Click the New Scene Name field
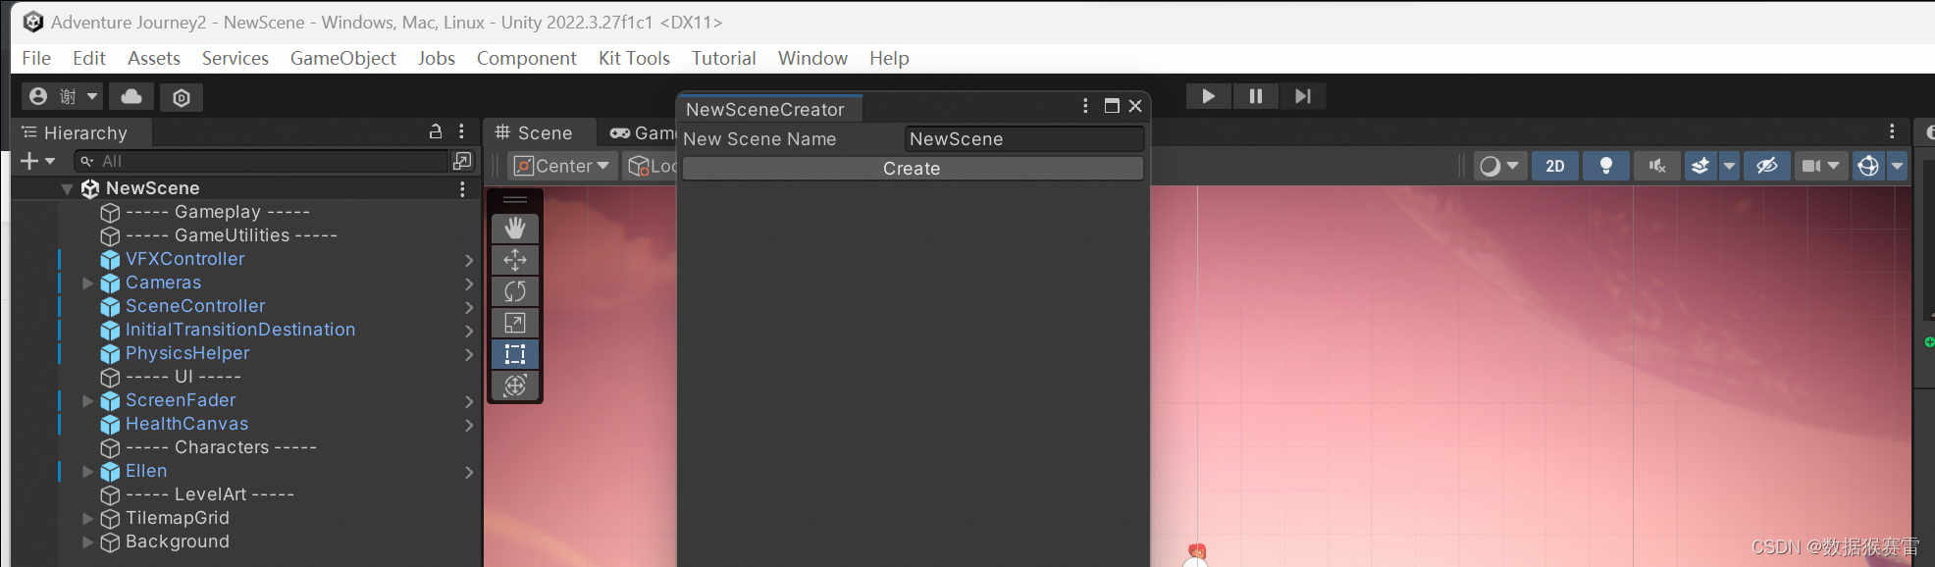Image resolution: width=1935 pixels, height=567 pixels. 1024,139
